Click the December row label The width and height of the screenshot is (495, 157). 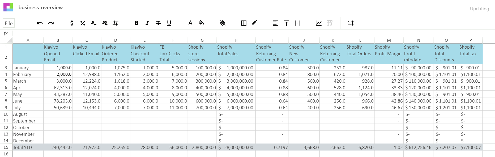tap(28, 141)
